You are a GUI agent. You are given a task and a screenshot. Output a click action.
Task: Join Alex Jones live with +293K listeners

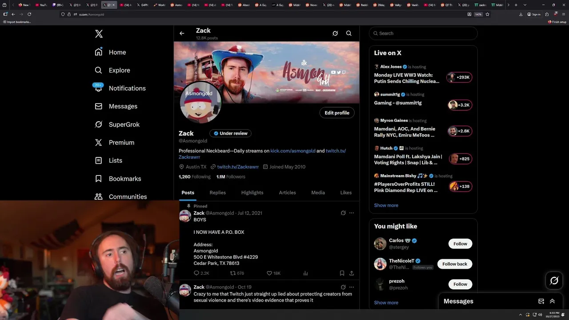click(460, 77)
